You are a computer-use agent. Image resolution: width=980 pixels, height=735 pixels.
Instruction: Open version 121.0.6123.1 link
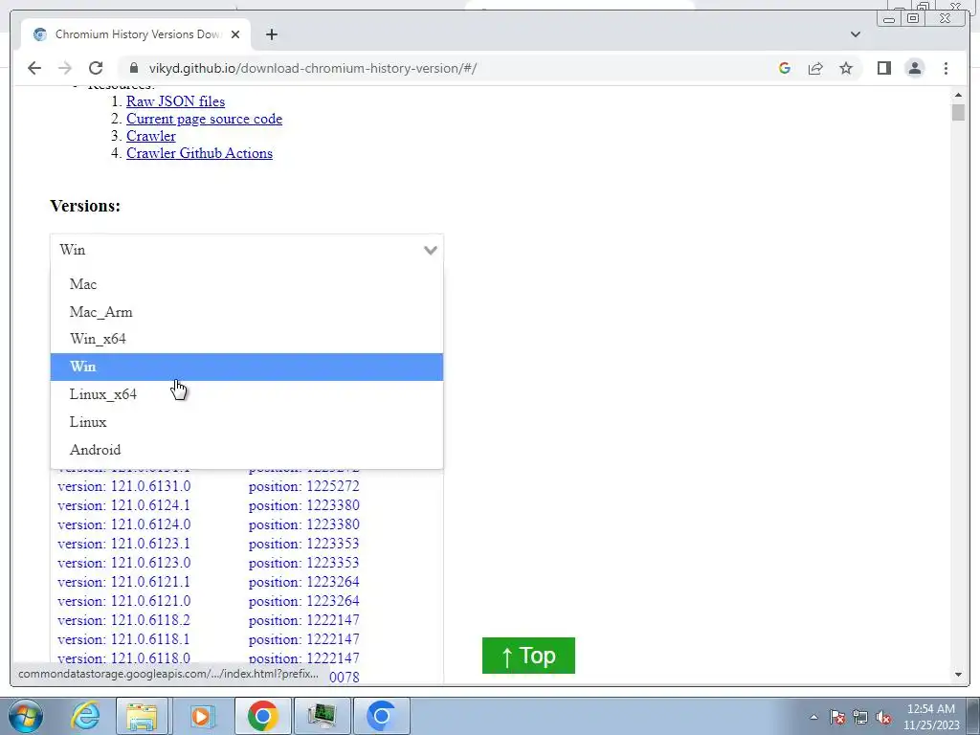click(123, 544)
